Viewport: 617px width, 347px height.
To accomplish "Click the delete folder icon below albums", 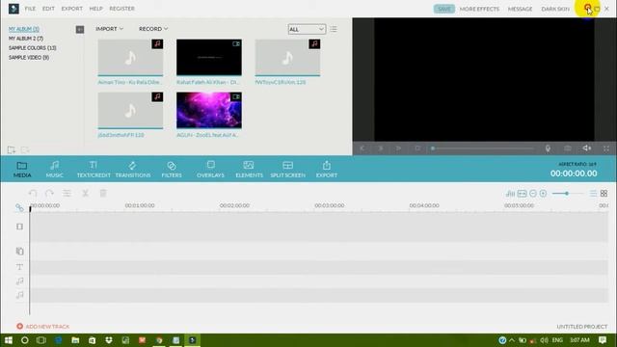I will [x=25, y=150].
